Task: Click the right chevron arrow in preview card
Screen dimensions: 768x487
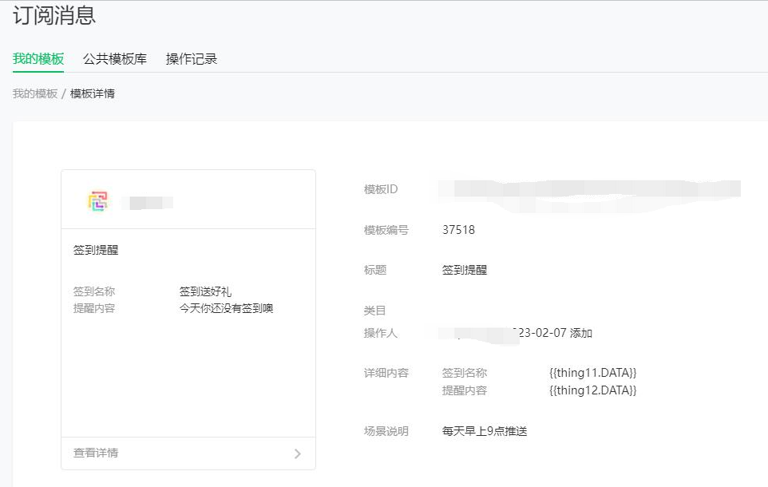Action: pos(298,453)
